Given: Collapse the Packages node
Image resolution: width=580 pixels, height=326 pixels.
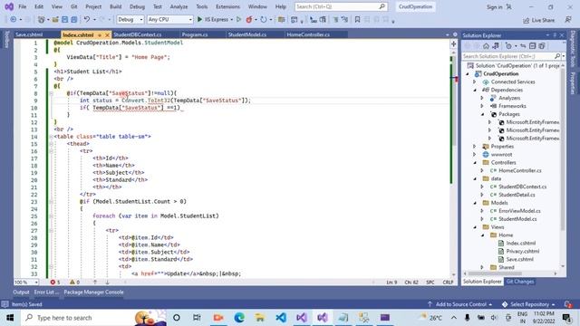Looking at the screenshot, I should tap(482, 114).
